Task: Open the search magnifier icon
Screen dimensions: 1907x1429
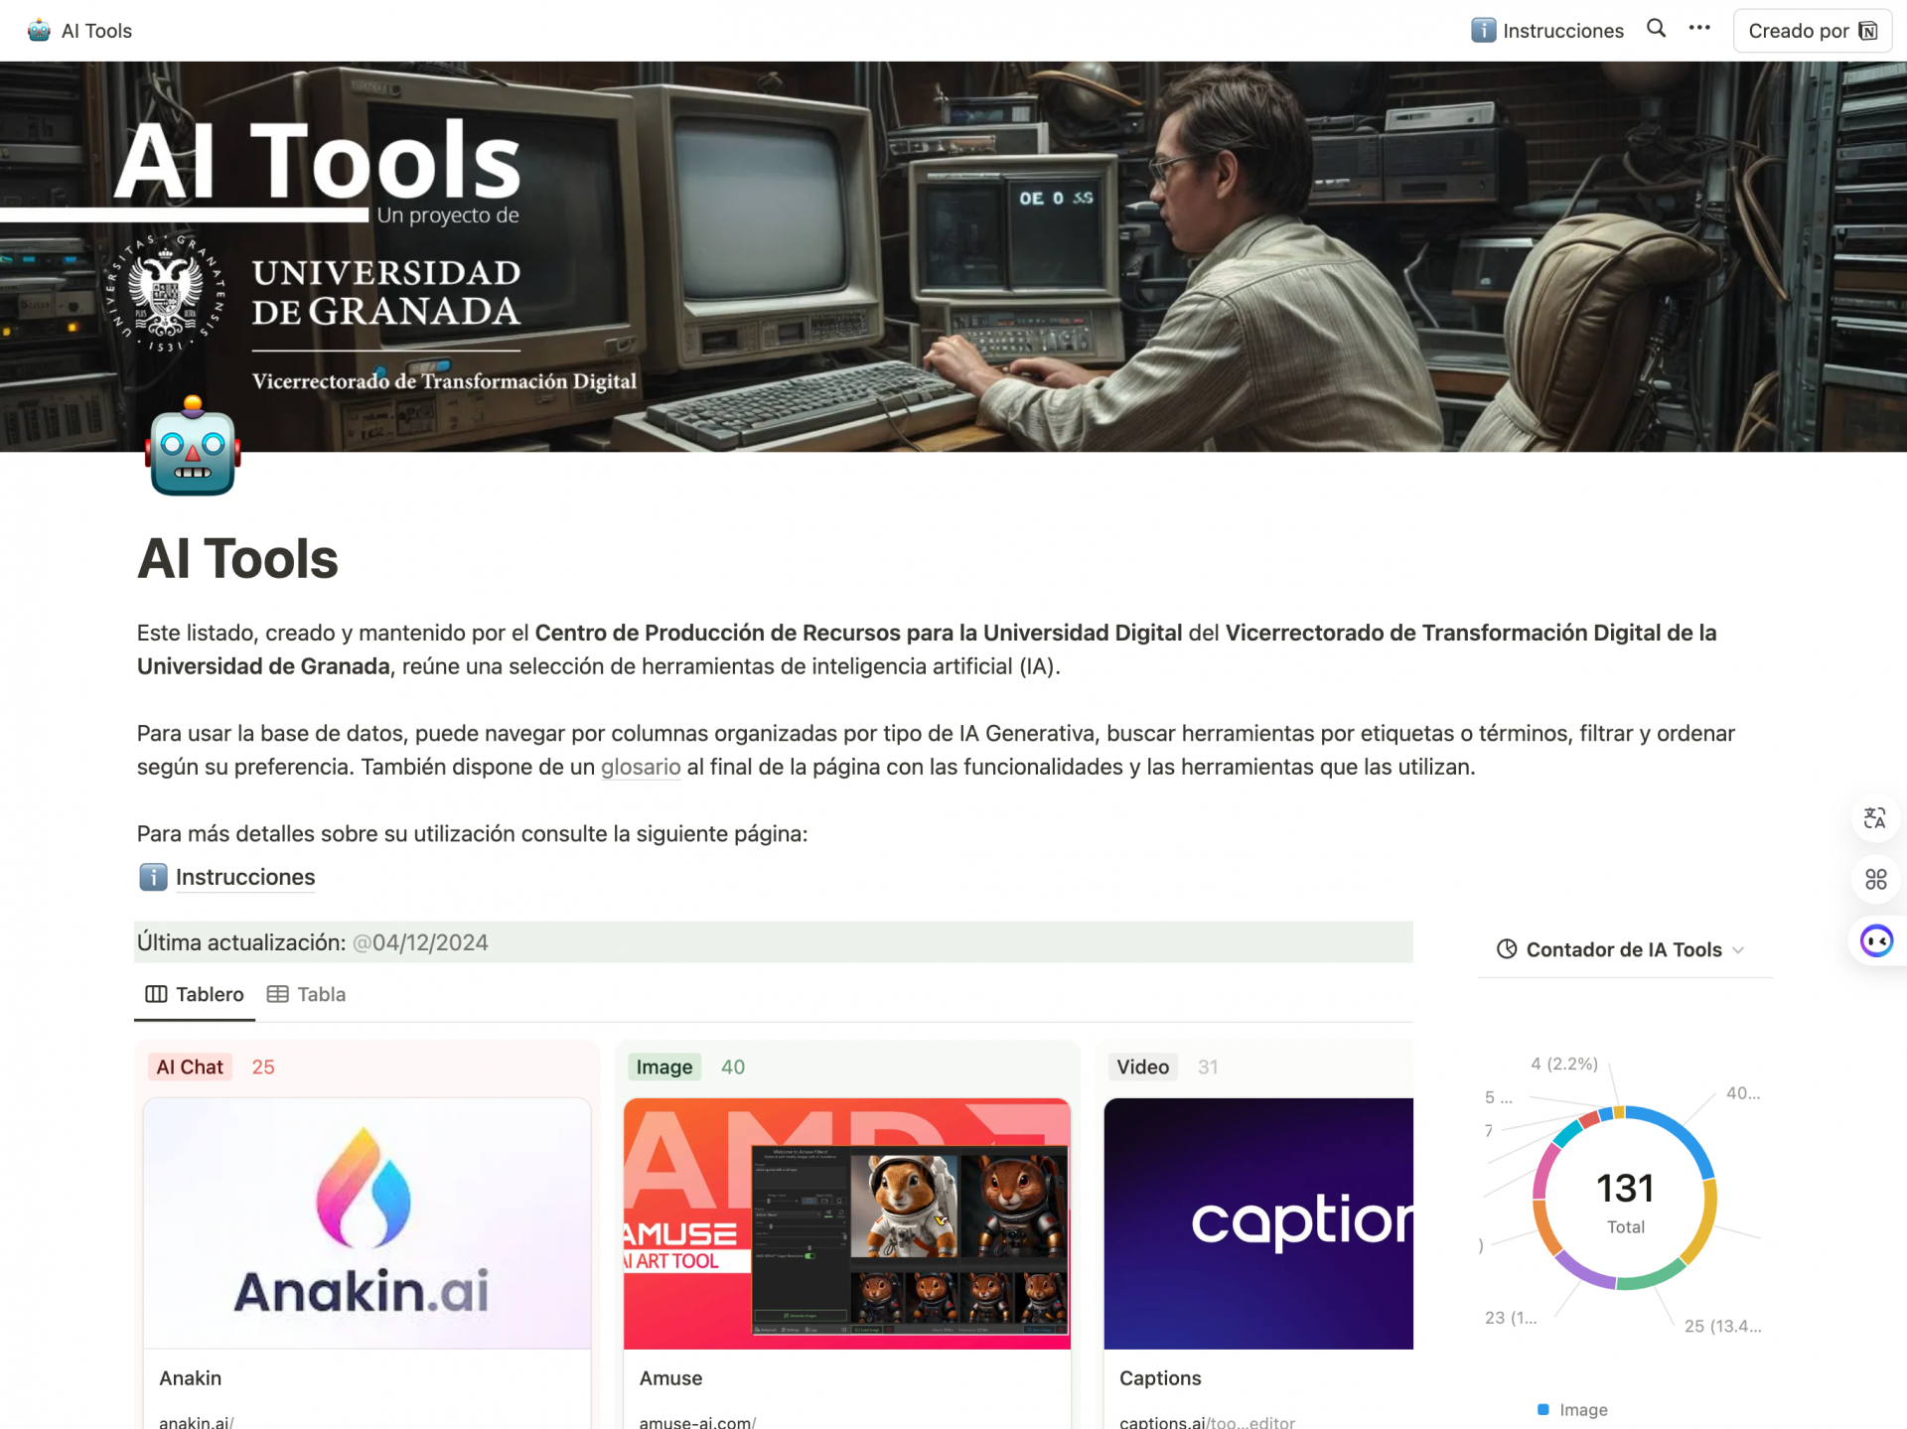Action: pos(1656,29)
